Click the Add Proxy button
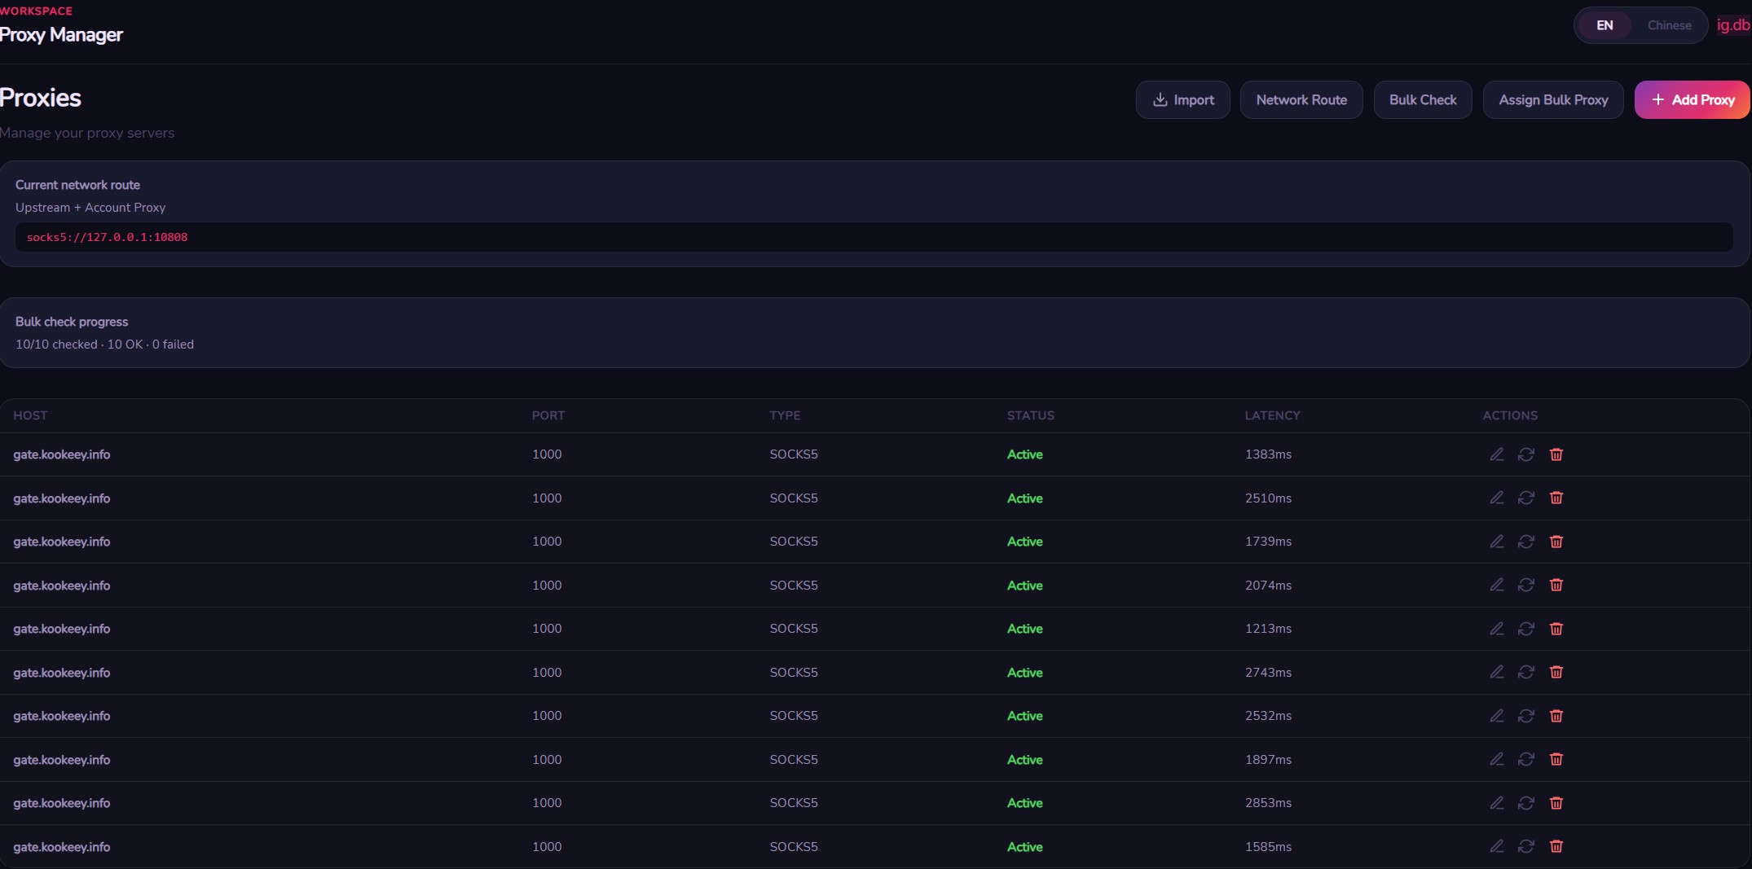The width and height of the screenshot is (1752, 869). point(1693,99)
